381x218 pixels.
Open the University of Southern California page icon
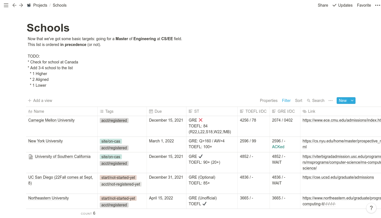(x=31, y=157)
